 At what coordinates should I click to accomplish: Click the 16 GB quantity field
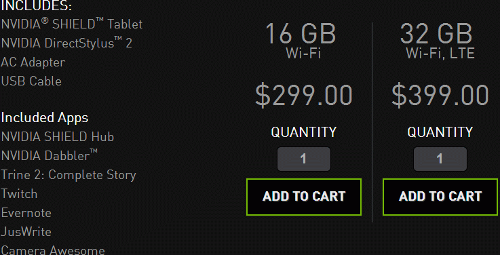point(303,159)
